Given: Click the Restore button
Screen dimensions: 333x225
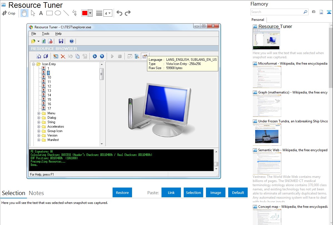Looking at the screenshot, I should [122, 193].
